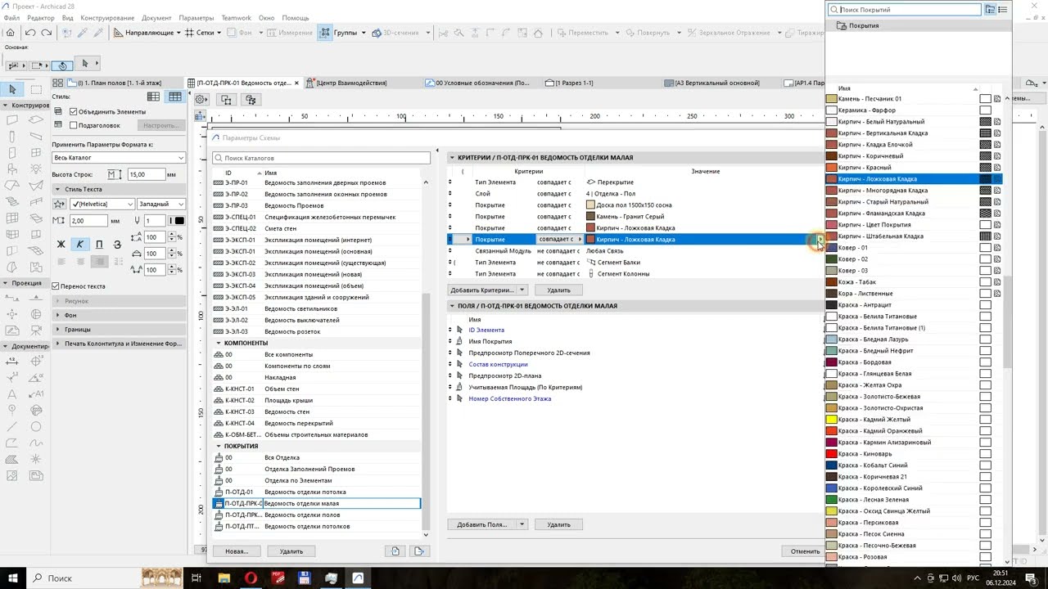Click the Home icon in main toolbar
Screen dimensions: 1048x589
click(x=11, y=33)
